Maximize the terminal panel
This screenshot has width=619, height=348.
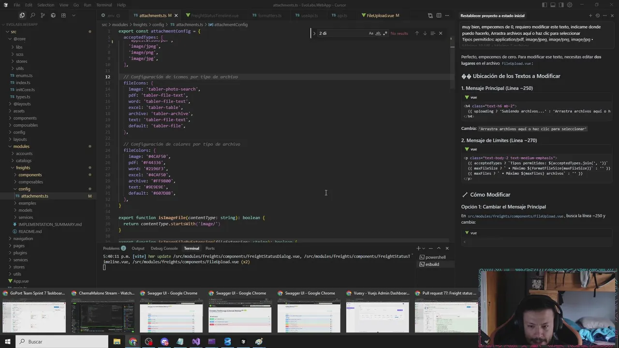click(439, 248)
